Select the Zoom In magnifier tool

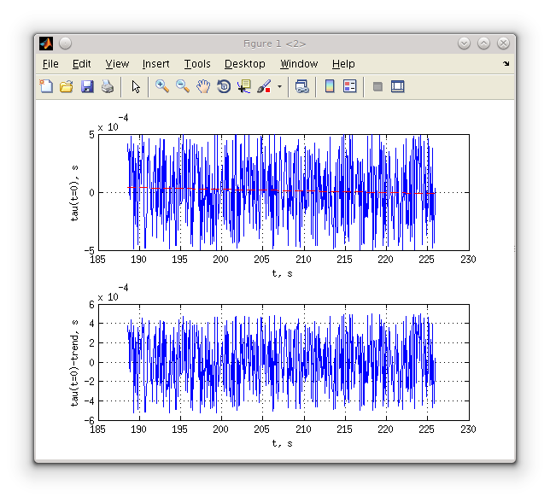coord(161,86)
